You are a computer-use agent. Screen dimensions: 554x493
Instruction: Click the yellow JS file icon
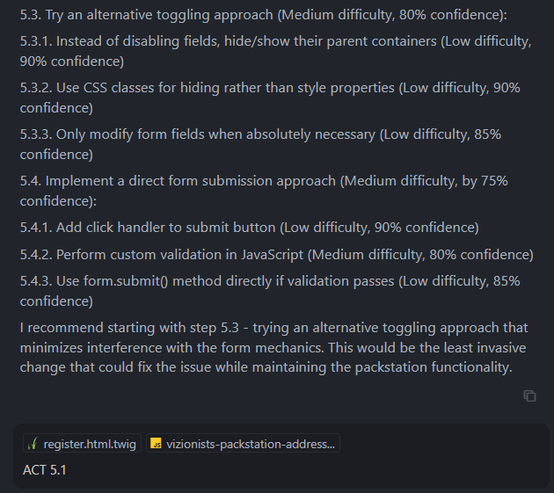click(x=156, y=443)
